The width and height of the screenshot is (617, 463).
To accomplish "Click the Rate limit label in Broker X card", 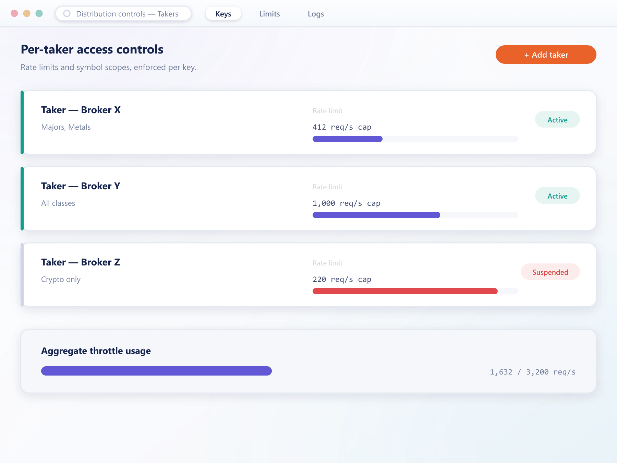I will (x=327, y=111).
